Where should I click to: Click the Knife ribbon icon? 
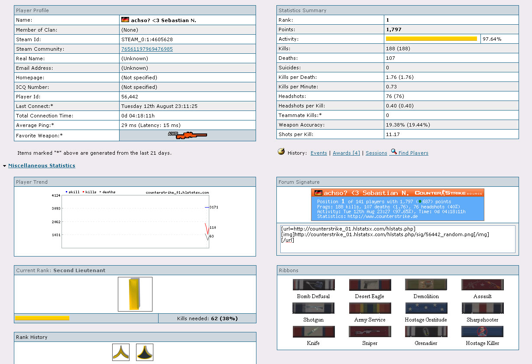coord(313,331)
